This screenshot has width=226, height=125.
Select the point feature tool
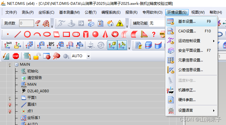(x=8, y=34)
